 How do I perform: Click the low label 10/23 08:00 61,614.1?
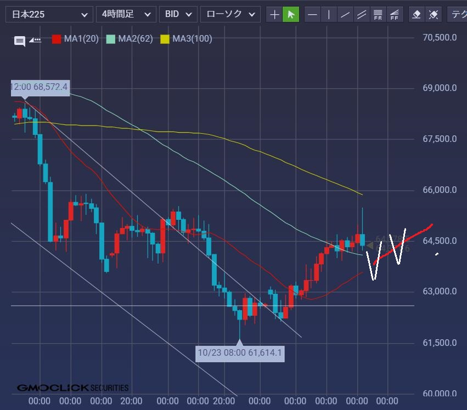pyautogui.click(x=240, y=353)
